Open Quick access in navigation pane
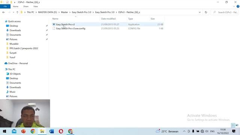This screenshot has height=135, width=240. pyautogui.click(x=14, y=21)
